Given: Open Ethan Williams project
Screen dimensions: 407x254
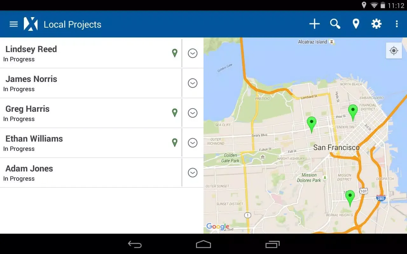Looking at the screenshot, I should (91, 143).
